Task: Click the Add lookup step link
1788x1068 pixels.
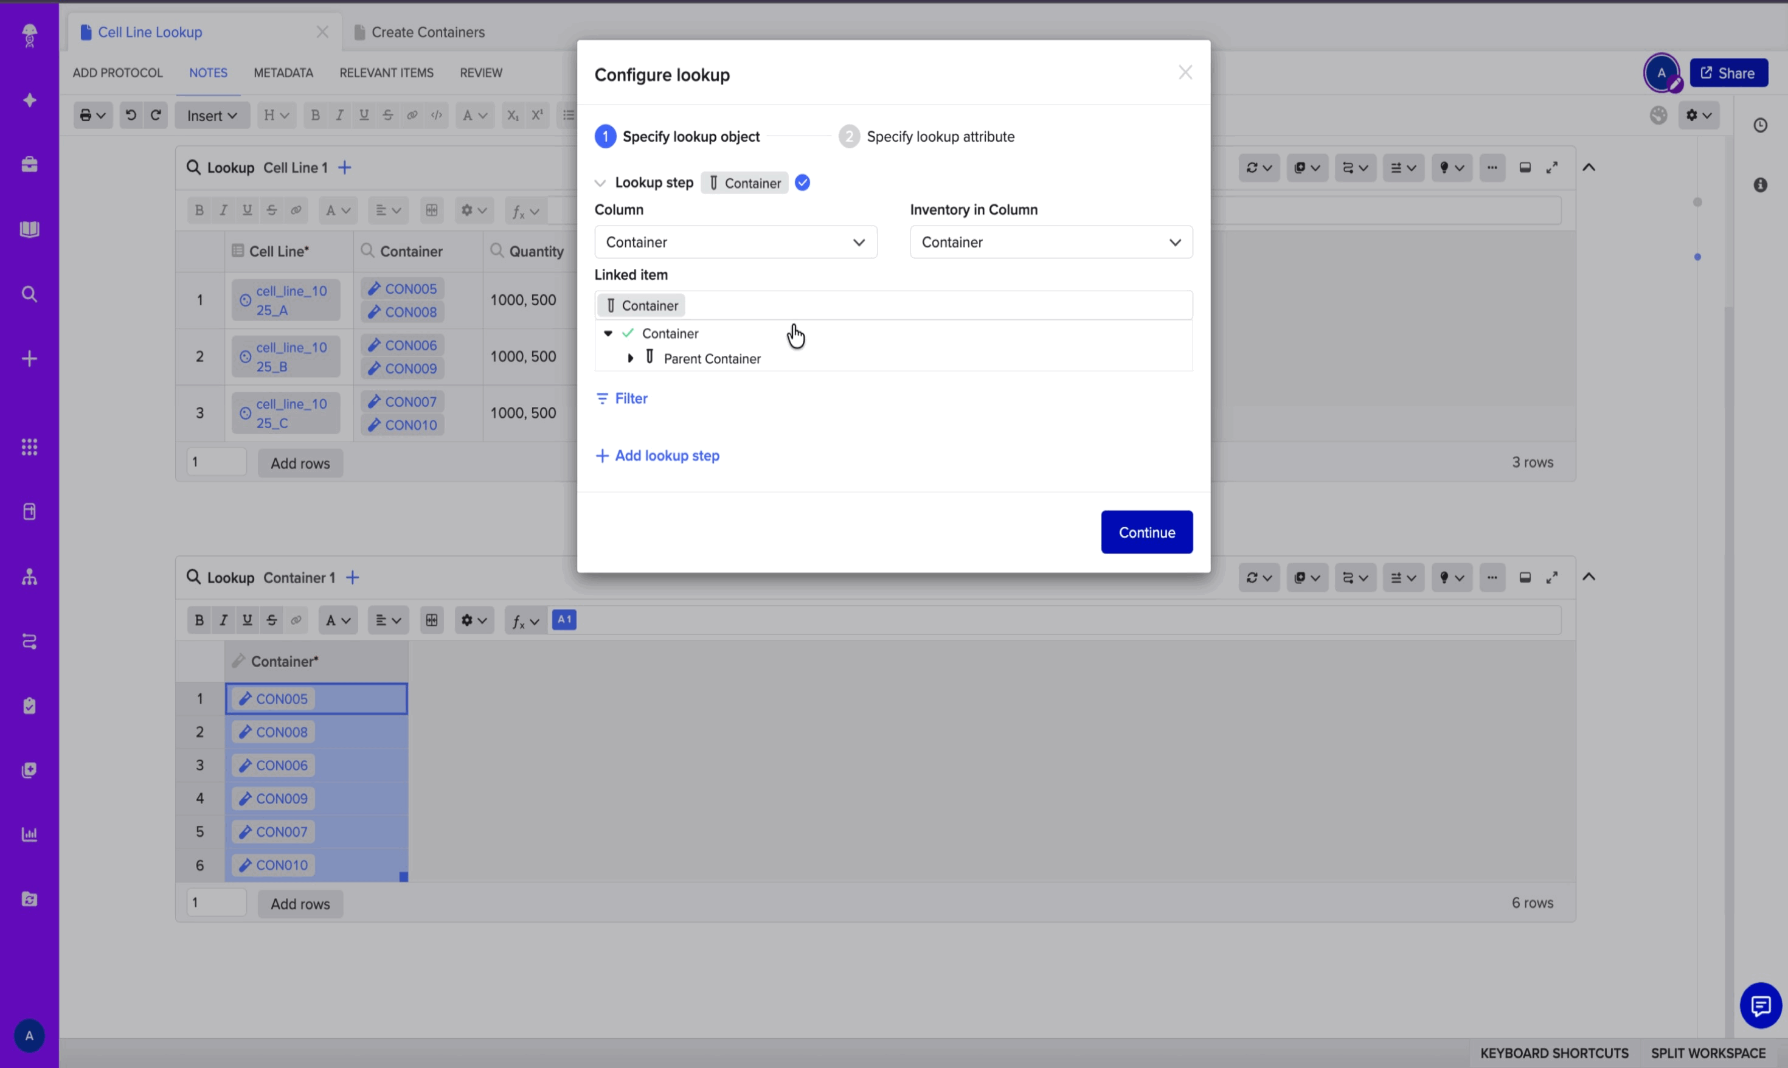Action: coord(656,455)
